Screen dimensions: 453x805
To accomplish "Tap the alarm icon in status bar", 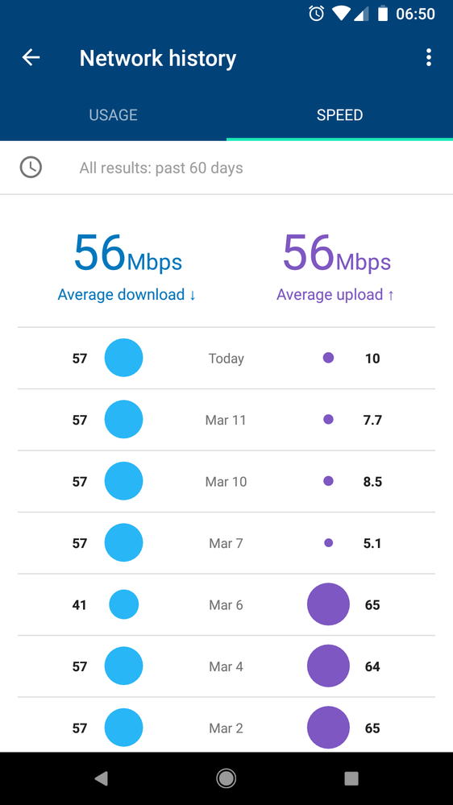I will [x=317, y=14].
